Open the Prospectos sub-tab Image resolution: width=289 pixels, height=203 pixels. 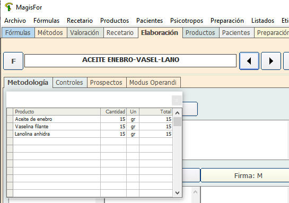coord(106,82)
